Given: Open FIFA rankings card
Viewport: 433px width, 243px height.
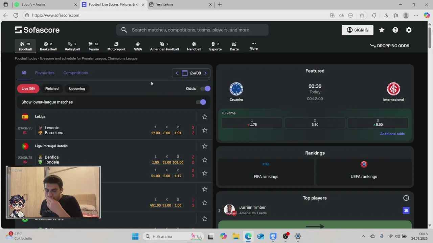Looking at the screenshot, I should click(266, 172).
